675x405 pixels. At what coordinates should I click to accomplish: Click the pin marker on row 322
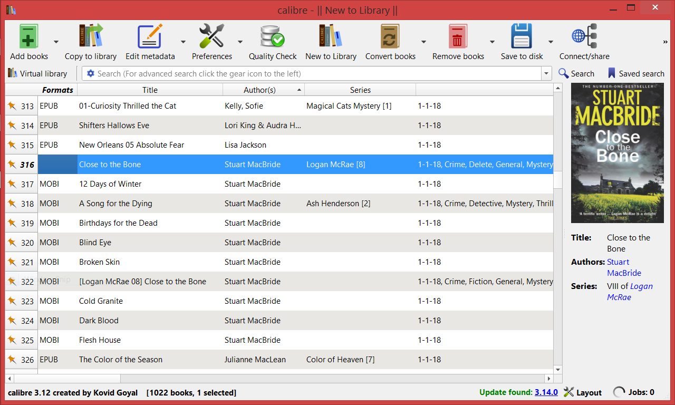[x=12, y=282]
